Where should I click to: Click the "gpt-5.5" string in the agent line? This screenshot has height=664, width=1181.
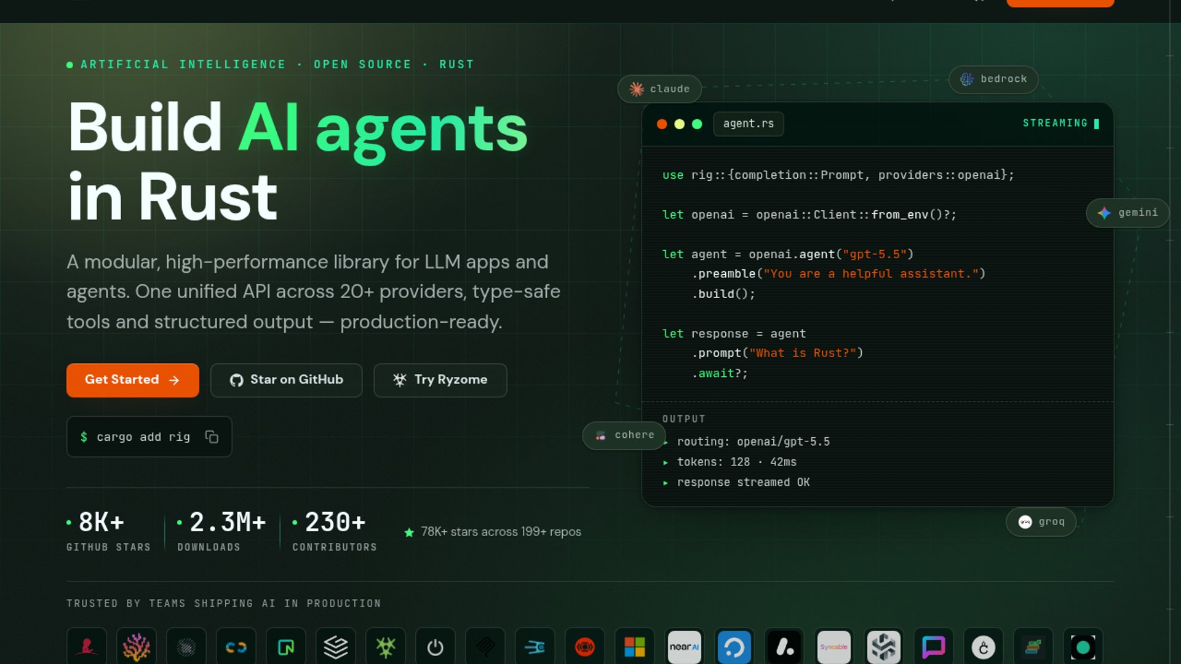pos(875,255)
